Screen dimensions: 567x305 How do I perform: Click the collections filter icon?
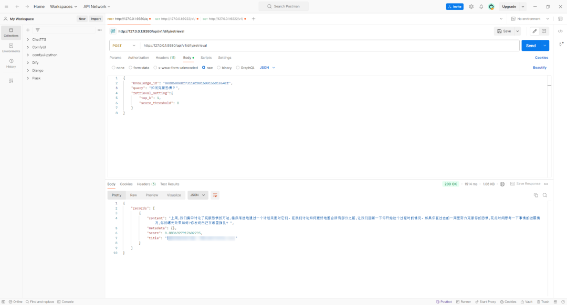[38, 30]
